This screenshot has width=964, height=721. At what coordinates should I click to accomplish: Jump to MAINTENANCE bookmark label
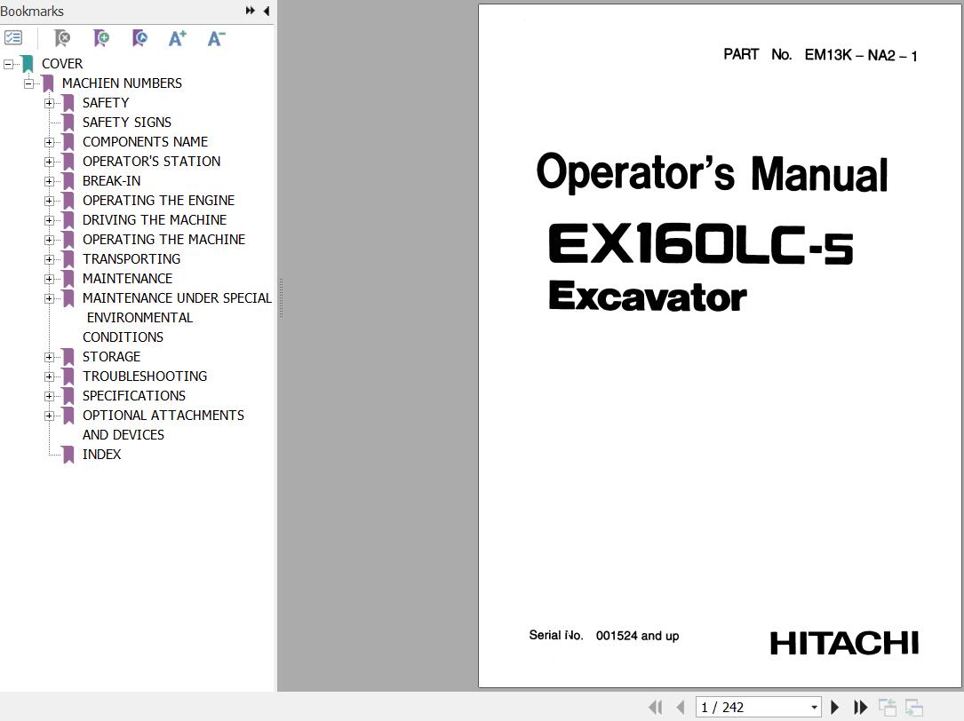pos(127,279)
